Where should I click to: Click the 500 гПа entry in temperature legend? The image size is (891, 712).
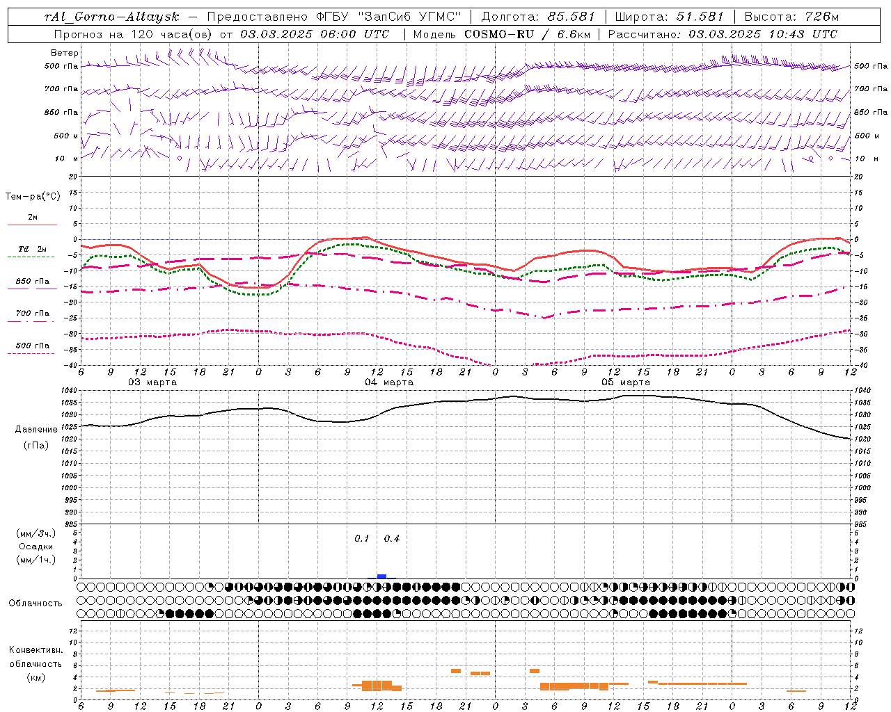[33, 346]
